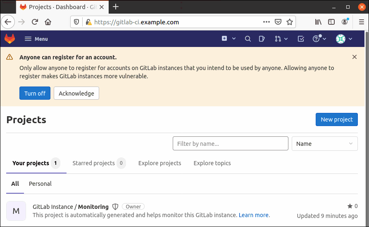
Task: Click the Acknowledge button
Action: tap(76, 93)
